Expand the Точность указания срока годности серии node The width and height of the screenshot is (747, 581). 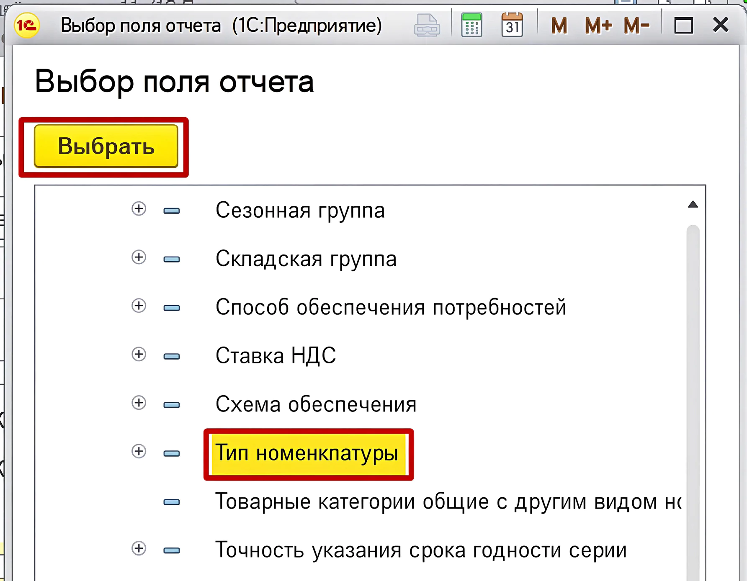139,548
